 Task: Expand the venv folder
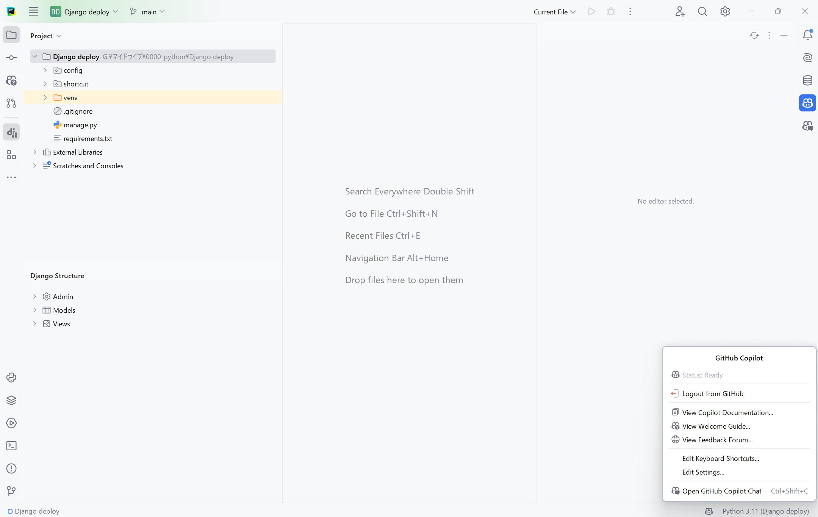45,97
